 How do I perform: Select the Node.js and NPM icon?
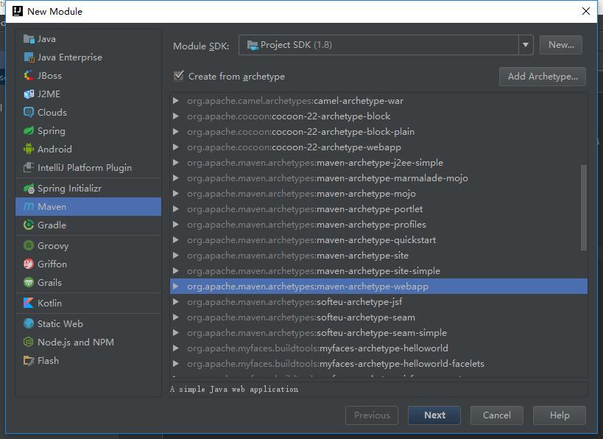(29, 343)
